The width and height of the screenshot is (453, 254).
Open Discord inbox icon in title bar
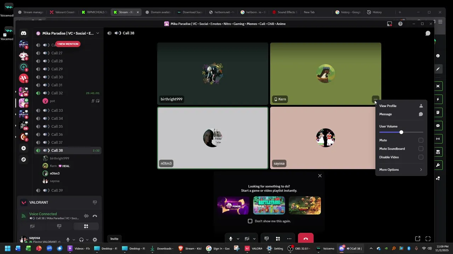coord(389,24)
